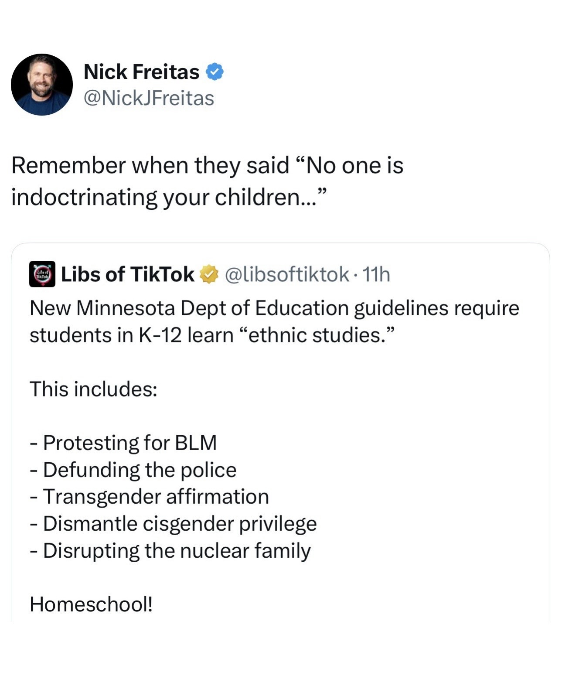562x686 pixels.
Task: Click the blue verified badge
Action: click(x=214, y=72)
